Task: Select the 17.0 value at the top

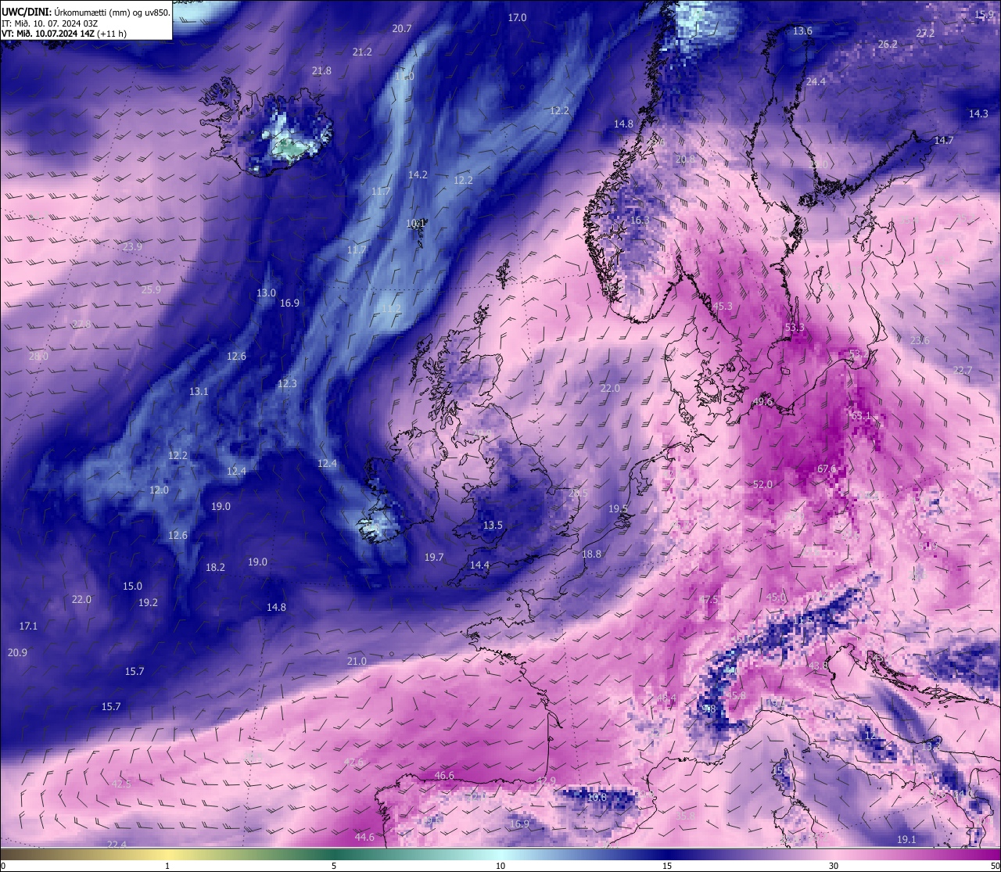Action: (x=518, y=17)
